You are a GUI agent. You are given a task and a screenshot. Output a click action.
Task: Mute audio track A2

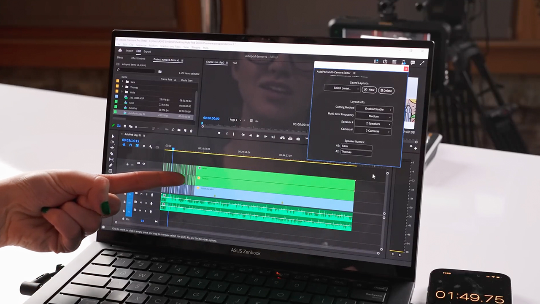point(141,202)
